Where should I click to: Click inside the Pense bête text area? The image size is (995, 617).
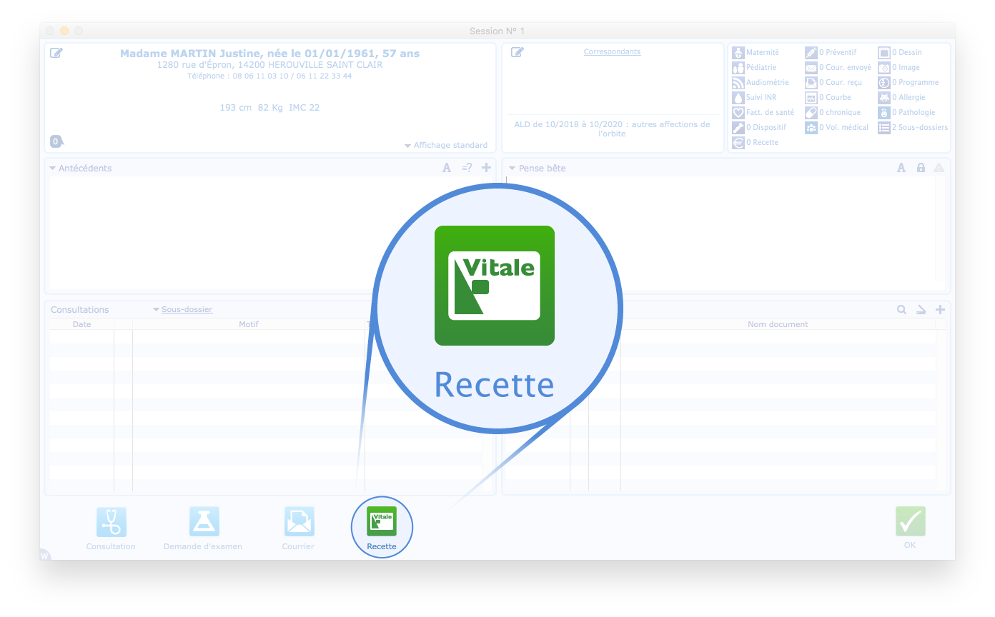(x=721, y=232)
